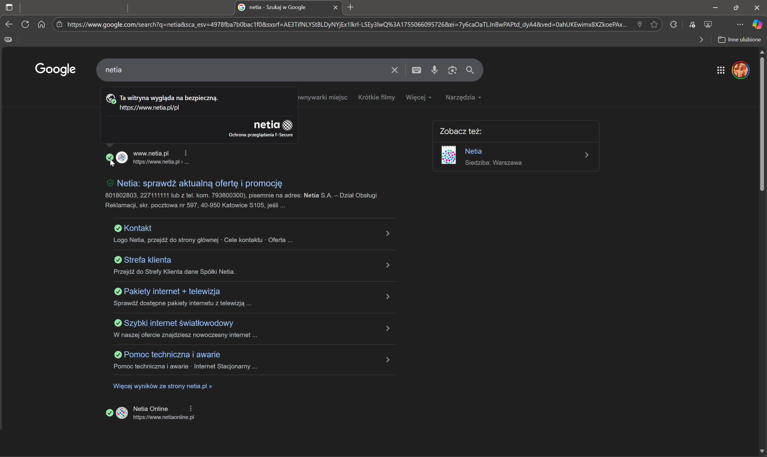Click the voice search microphone icon
Screen dimensions: 767x457
coord(434,70)
